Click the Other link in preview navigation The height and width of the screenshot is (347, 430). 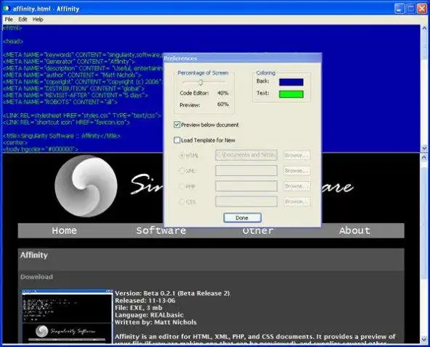[x=258, y=231]
